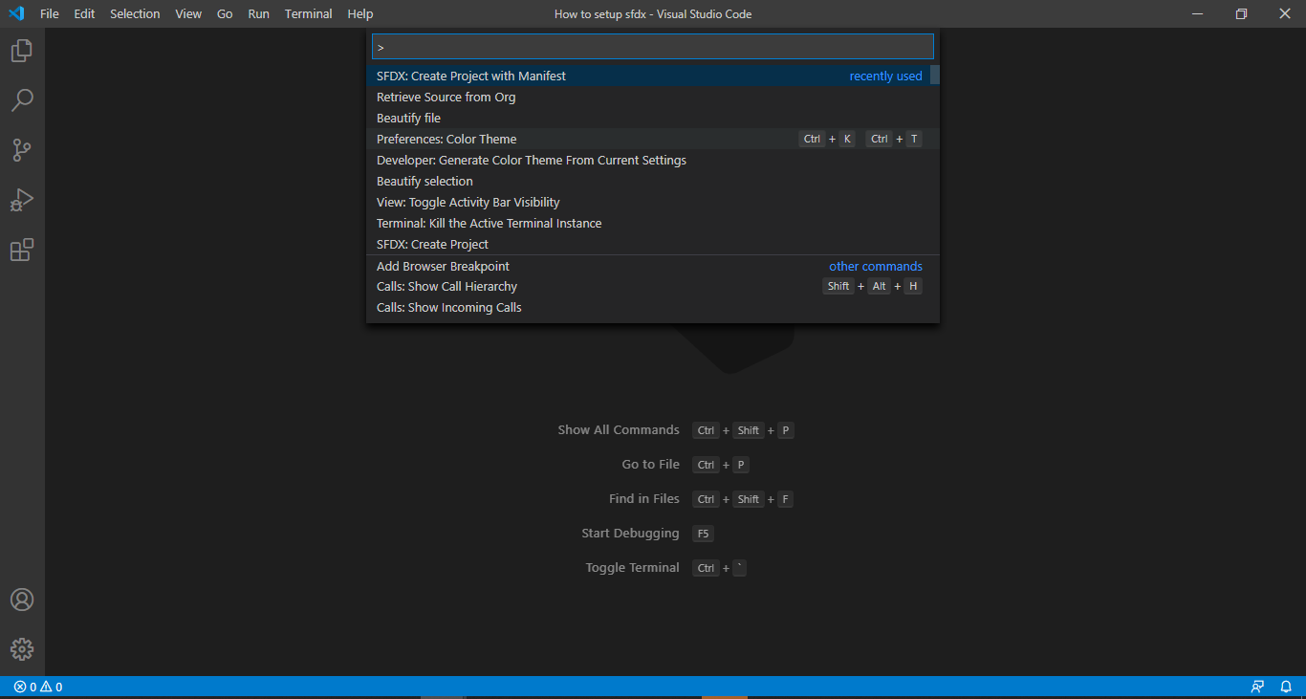Open the Help menu
1306x699 pixels.
tap(360, 13)
